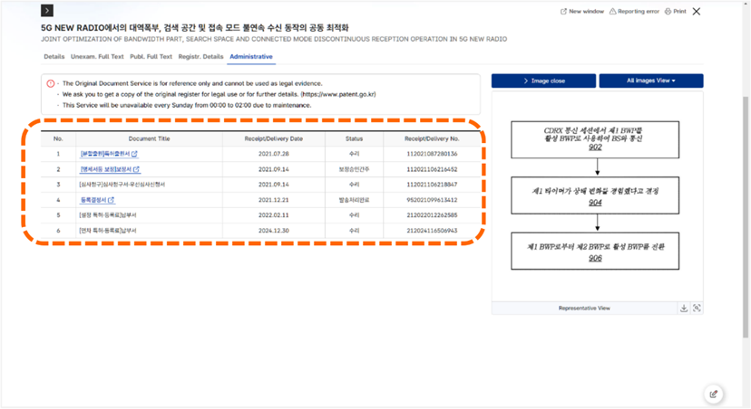The image size is (751, 409).
Task: Collapse the image panel with Image close
Action: pos(542,81)
